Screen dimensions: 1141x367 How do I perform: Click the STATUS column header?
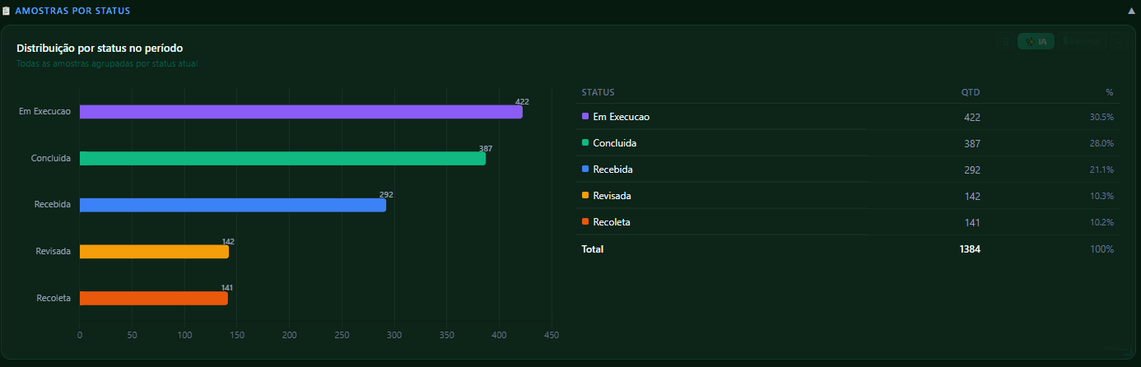598,92
